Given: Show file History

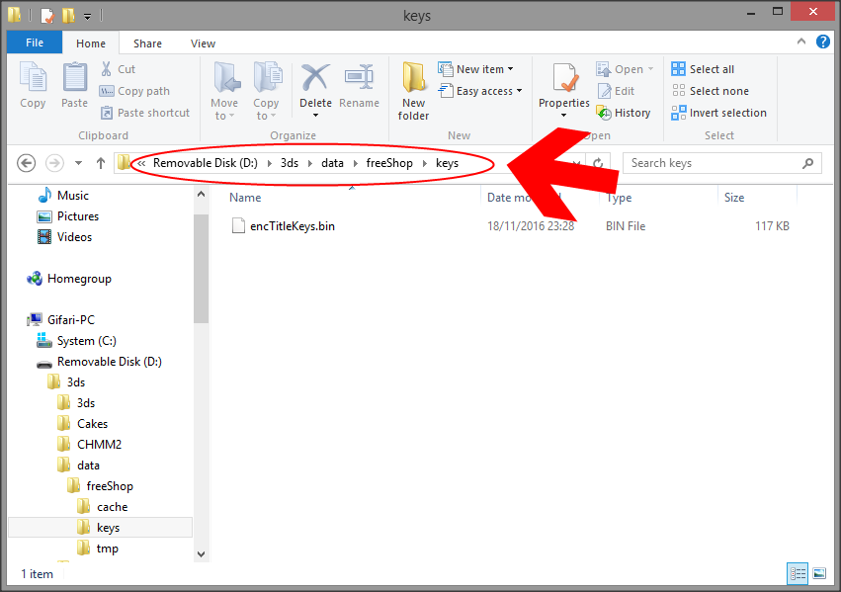Looking at the screenshot, I should pos(624,113).
